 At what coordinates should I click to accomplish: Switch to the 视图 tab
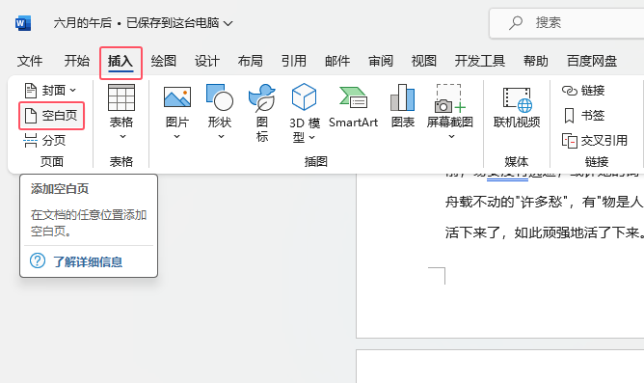(x=424, y=61)
